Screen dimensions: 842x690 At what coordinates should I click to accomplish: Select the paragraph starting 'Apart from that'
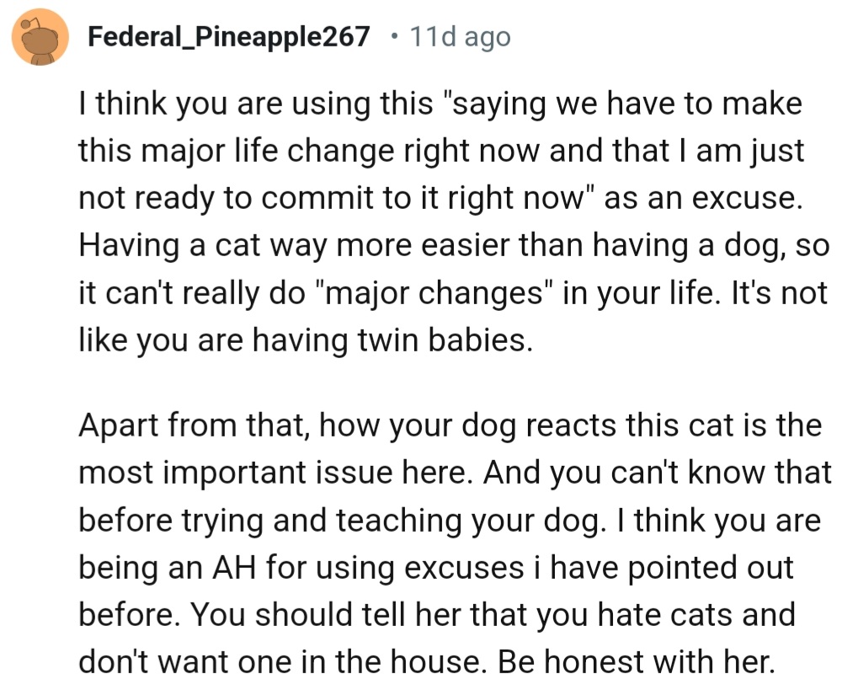(456, 543)
